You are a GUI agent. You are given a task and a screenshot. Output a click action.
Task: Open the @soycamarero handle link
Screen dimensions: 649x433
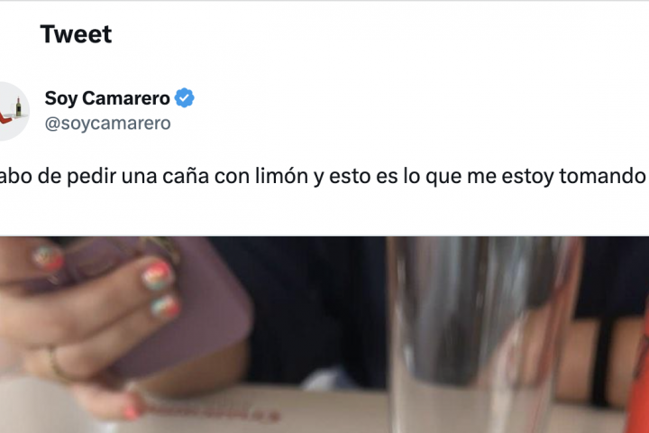107,124
